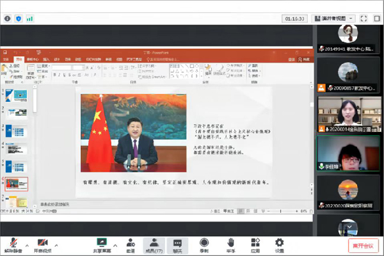Open meeting 设置 settings

coord(279,244)
